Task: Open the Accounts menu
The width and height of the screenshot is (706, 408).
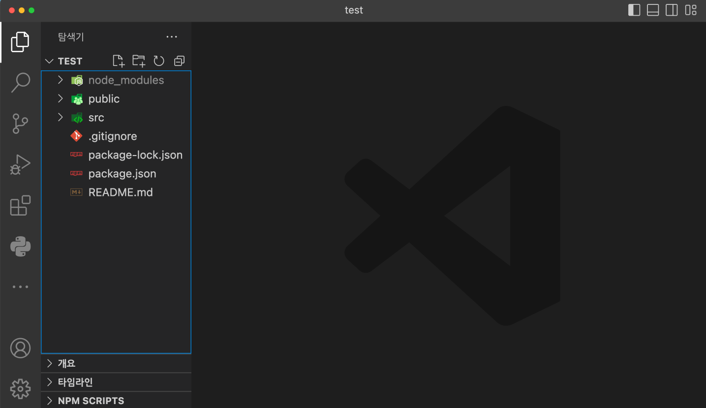Action: click(x=20, y=348)
